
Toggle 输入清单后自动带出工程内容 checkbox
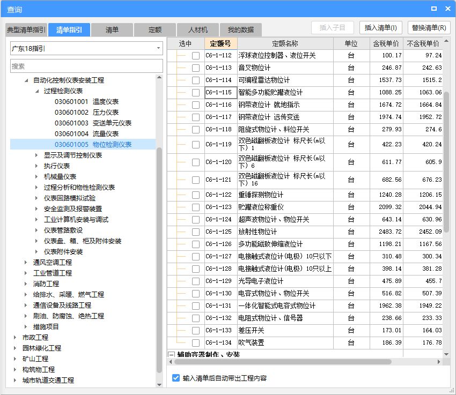(x=176, y=378)
